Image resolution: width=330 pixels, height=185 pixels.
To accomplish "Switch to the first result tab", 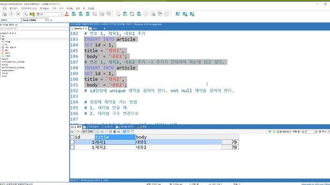I will click(76, 127).
